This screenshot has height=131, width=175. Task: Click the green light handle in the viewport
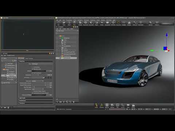pyautogui.click(x=152, y=51)
